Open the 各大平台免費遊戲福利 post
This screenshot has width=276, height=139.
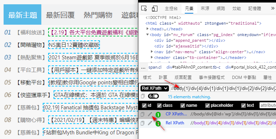[x=93, y=33]
